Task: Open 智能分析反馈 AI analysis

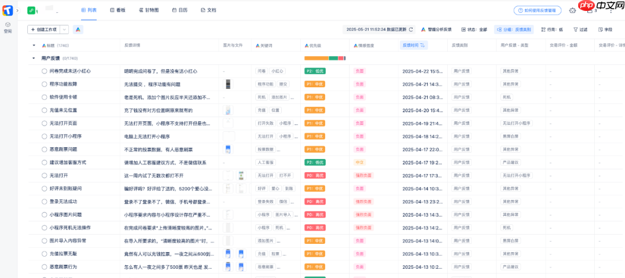Action: coord(436,29)
